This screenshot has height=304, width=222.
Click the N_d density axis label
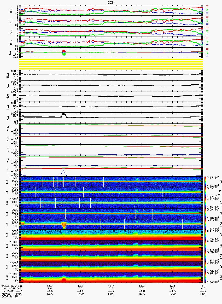8,86
